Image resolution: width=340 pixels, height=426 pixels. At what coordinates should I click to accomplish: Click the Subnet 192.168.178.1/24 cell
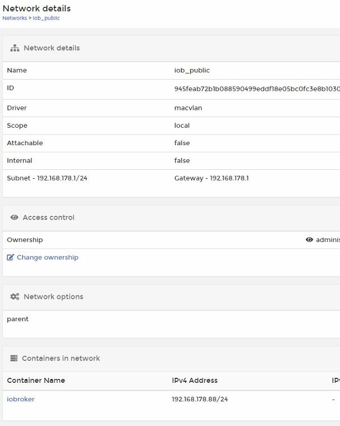coord(47,178)
